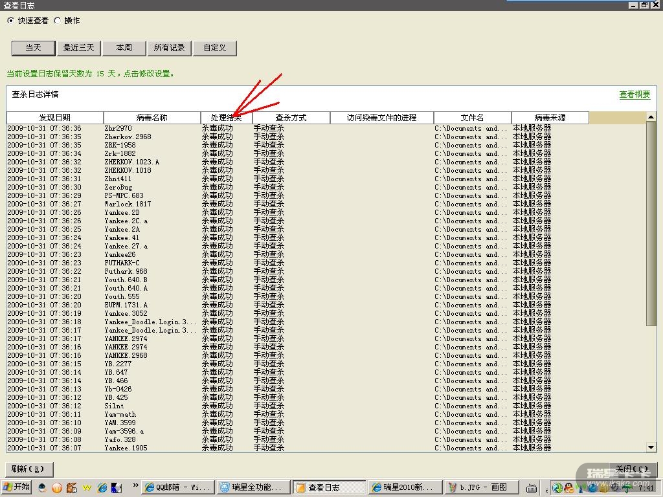Image resolution: width=663 pixels, height=497 pixels.
Task: Select the Zrk-1882 row
Action: (298, 153)
